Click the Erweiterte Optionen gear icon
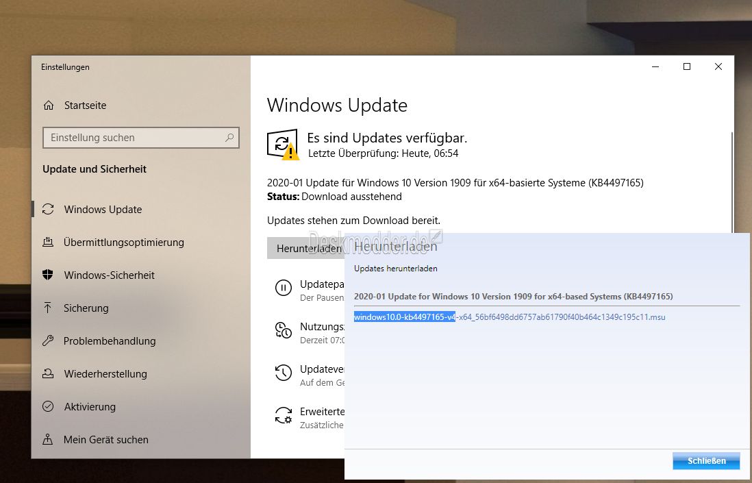This screenshot has height=483, width=752. click(x=283, y=415)
